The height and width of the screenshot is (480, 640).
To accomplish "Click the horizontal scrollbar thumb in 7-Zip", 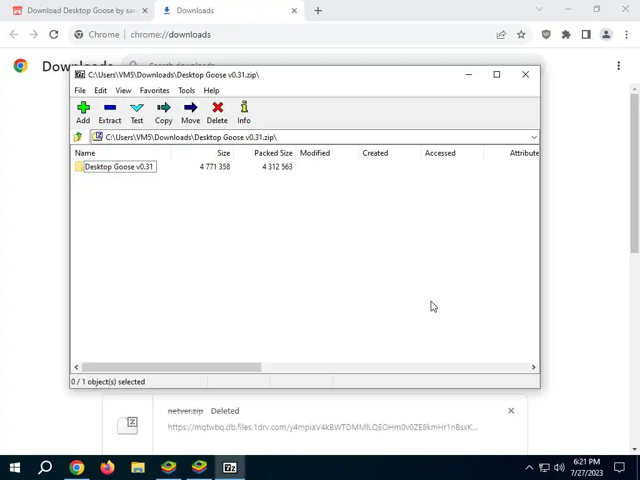I will (x=171, y=367).
